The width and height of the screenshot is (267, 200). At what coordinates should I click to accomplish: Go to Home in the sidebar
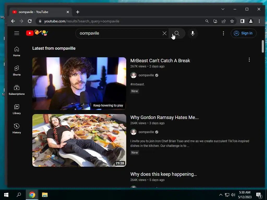click(17, 52)
